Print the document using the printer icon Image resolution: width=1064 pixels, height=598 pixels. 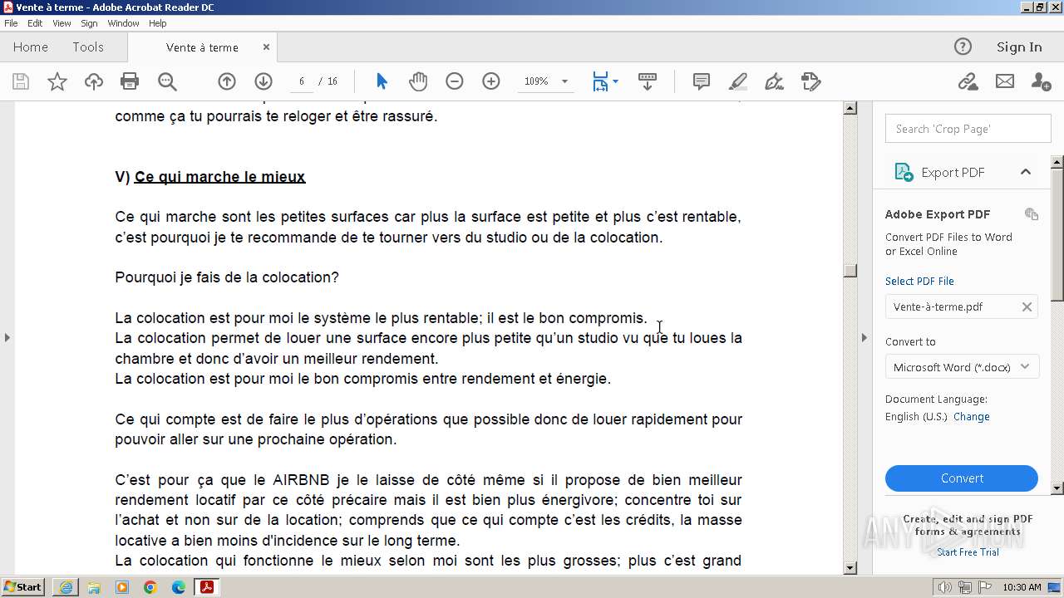[x=130, y=81]
